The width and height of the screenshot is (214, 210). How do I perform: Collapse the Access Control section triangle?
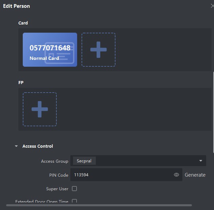16,146
